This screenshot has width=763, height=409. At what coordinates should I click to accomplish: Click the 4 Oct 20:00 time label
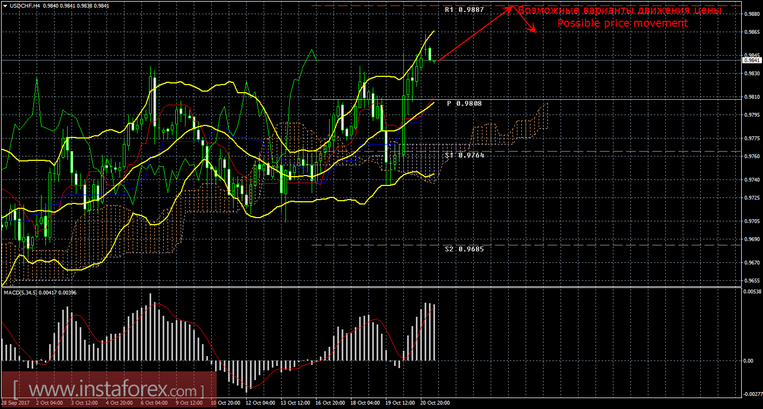120,403
